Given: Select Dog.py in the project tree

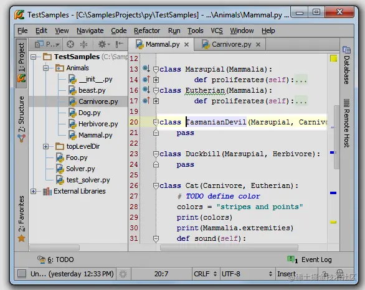Looking at the screenshot, I should (85, 113).
